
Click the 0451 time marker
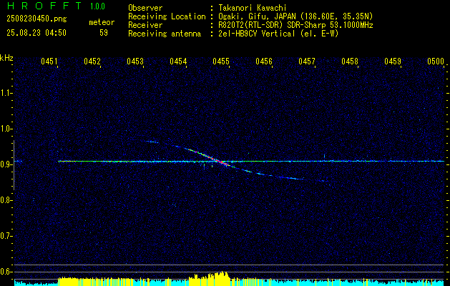(49, 61)
